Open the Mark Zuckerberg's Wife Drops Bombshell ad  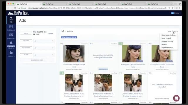[x=162, y=85]
